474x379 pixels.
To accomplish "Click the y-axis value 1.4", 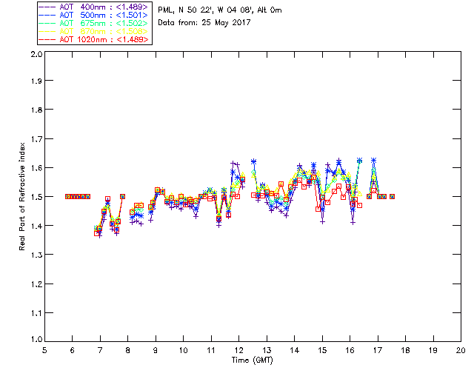I will [x=36, y=226].
